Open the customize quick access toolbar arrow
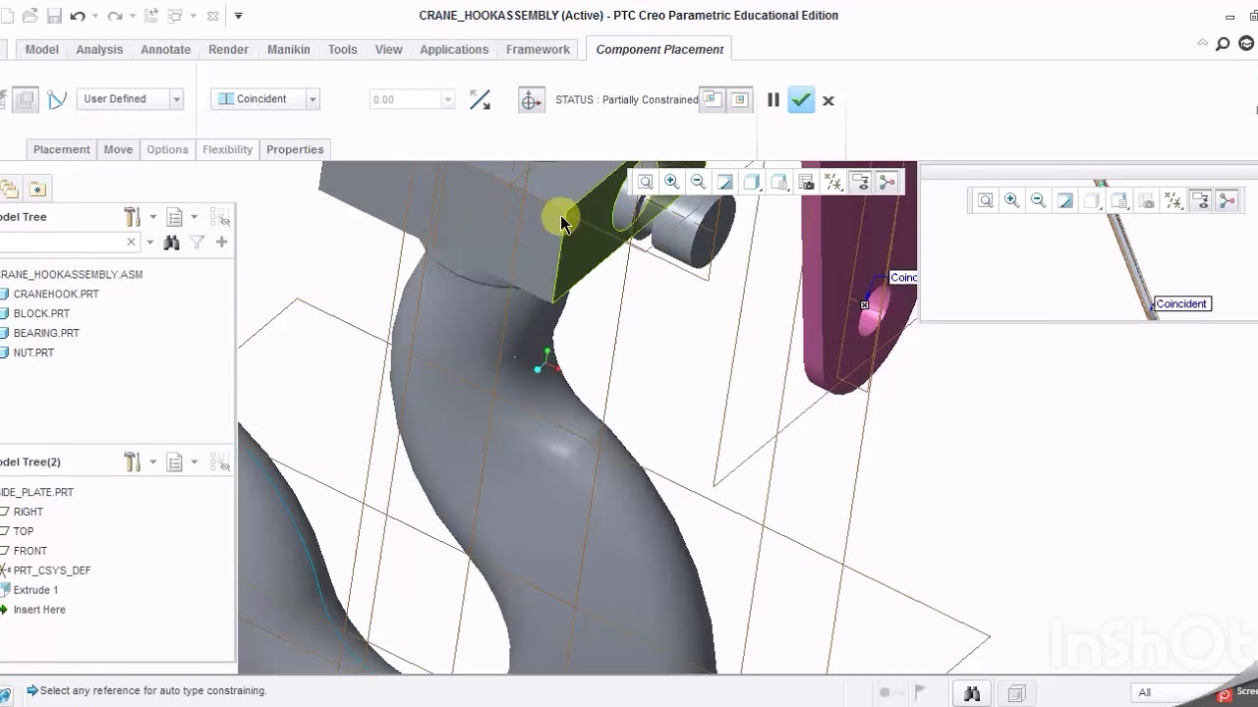 239,16
